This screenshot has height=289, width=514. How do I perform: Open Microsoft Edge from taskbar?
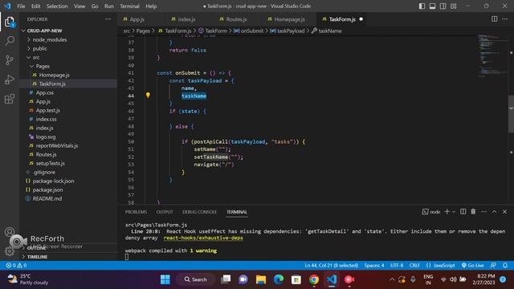pyautogui.click(x=279, y=279)
